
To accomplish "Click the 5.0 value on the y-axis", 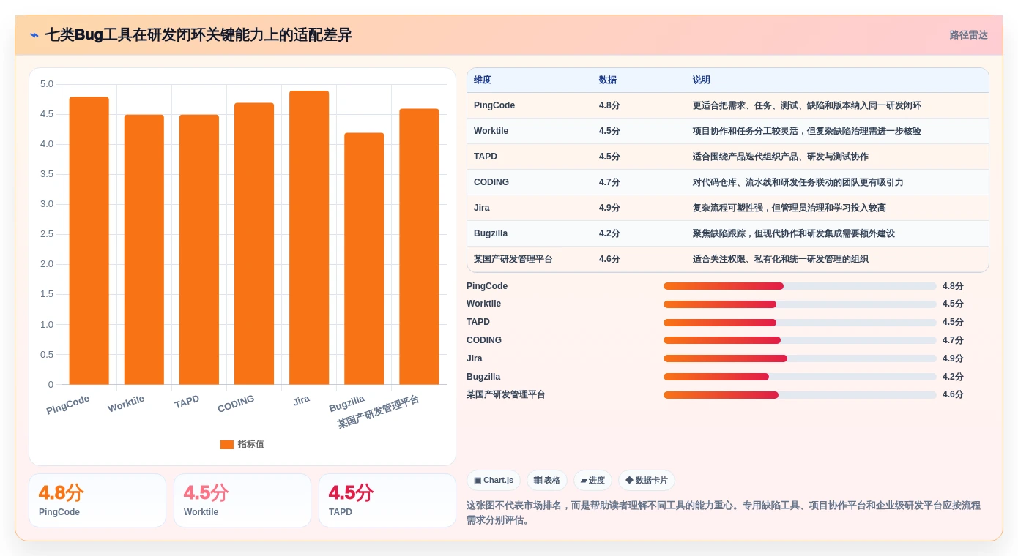I will 47,84.
